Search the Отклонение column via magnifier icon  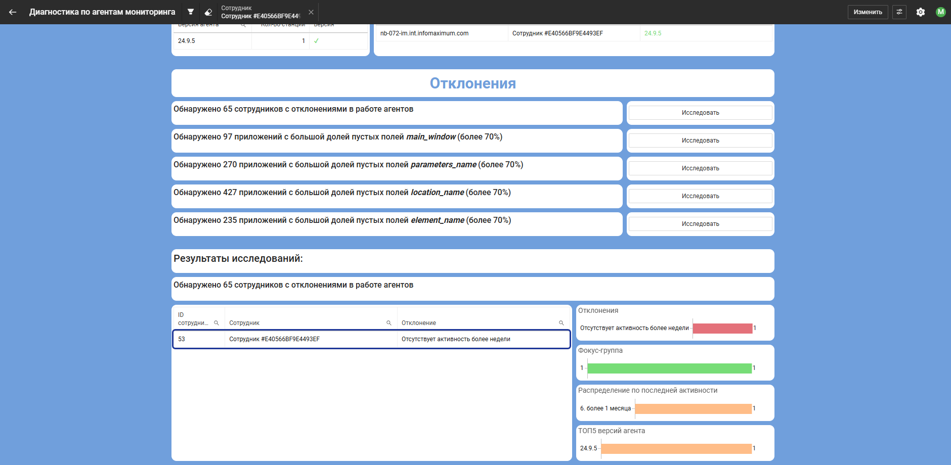coord(561,323)
